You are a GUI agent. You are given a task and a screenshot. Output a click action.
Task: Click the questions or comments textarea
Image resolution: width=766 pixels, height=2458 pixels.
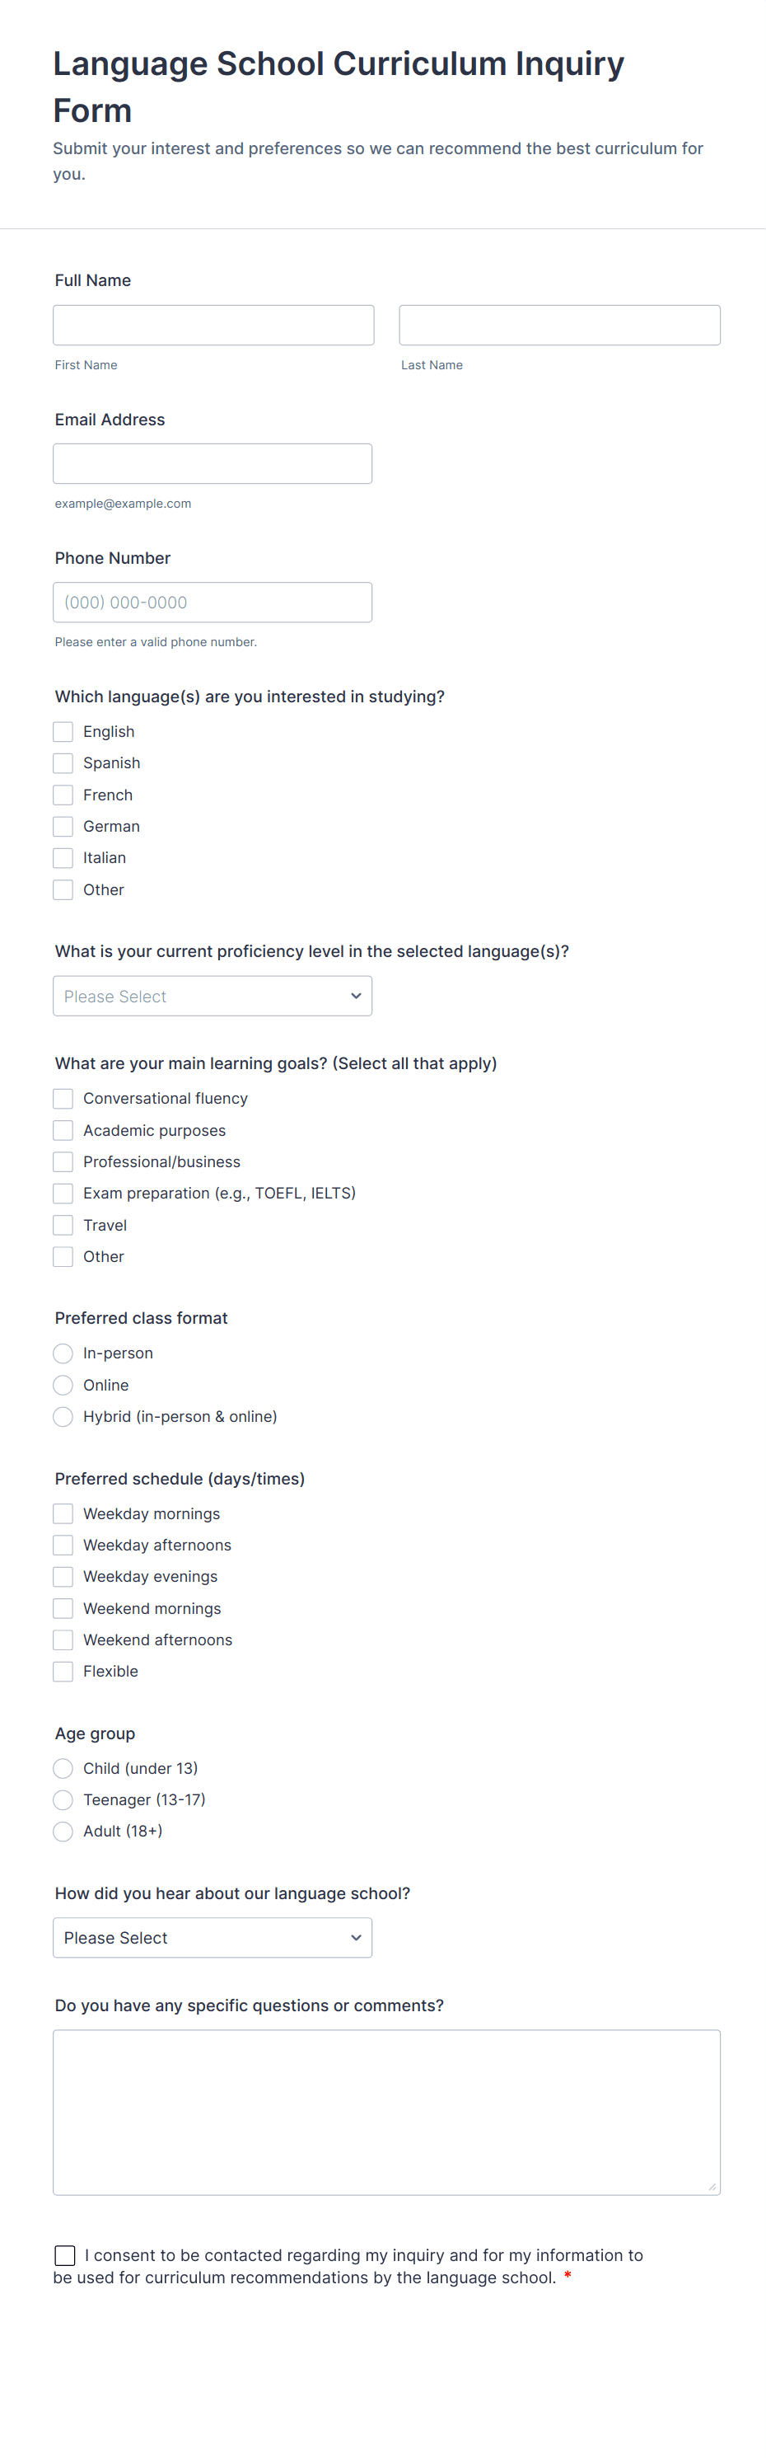point(386,2113)
